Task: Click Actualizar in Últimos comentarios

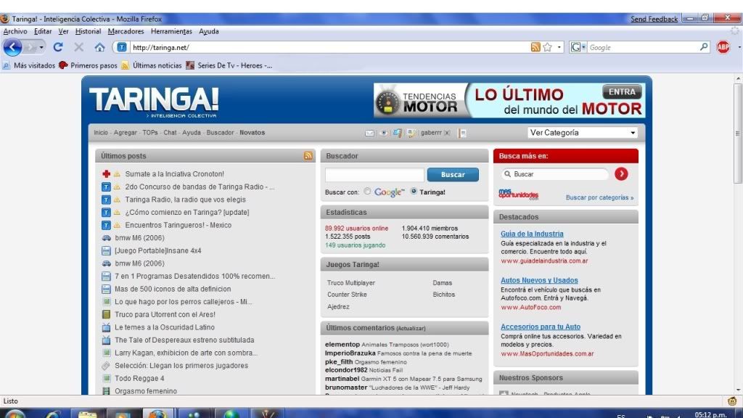Action: (411, 328)
